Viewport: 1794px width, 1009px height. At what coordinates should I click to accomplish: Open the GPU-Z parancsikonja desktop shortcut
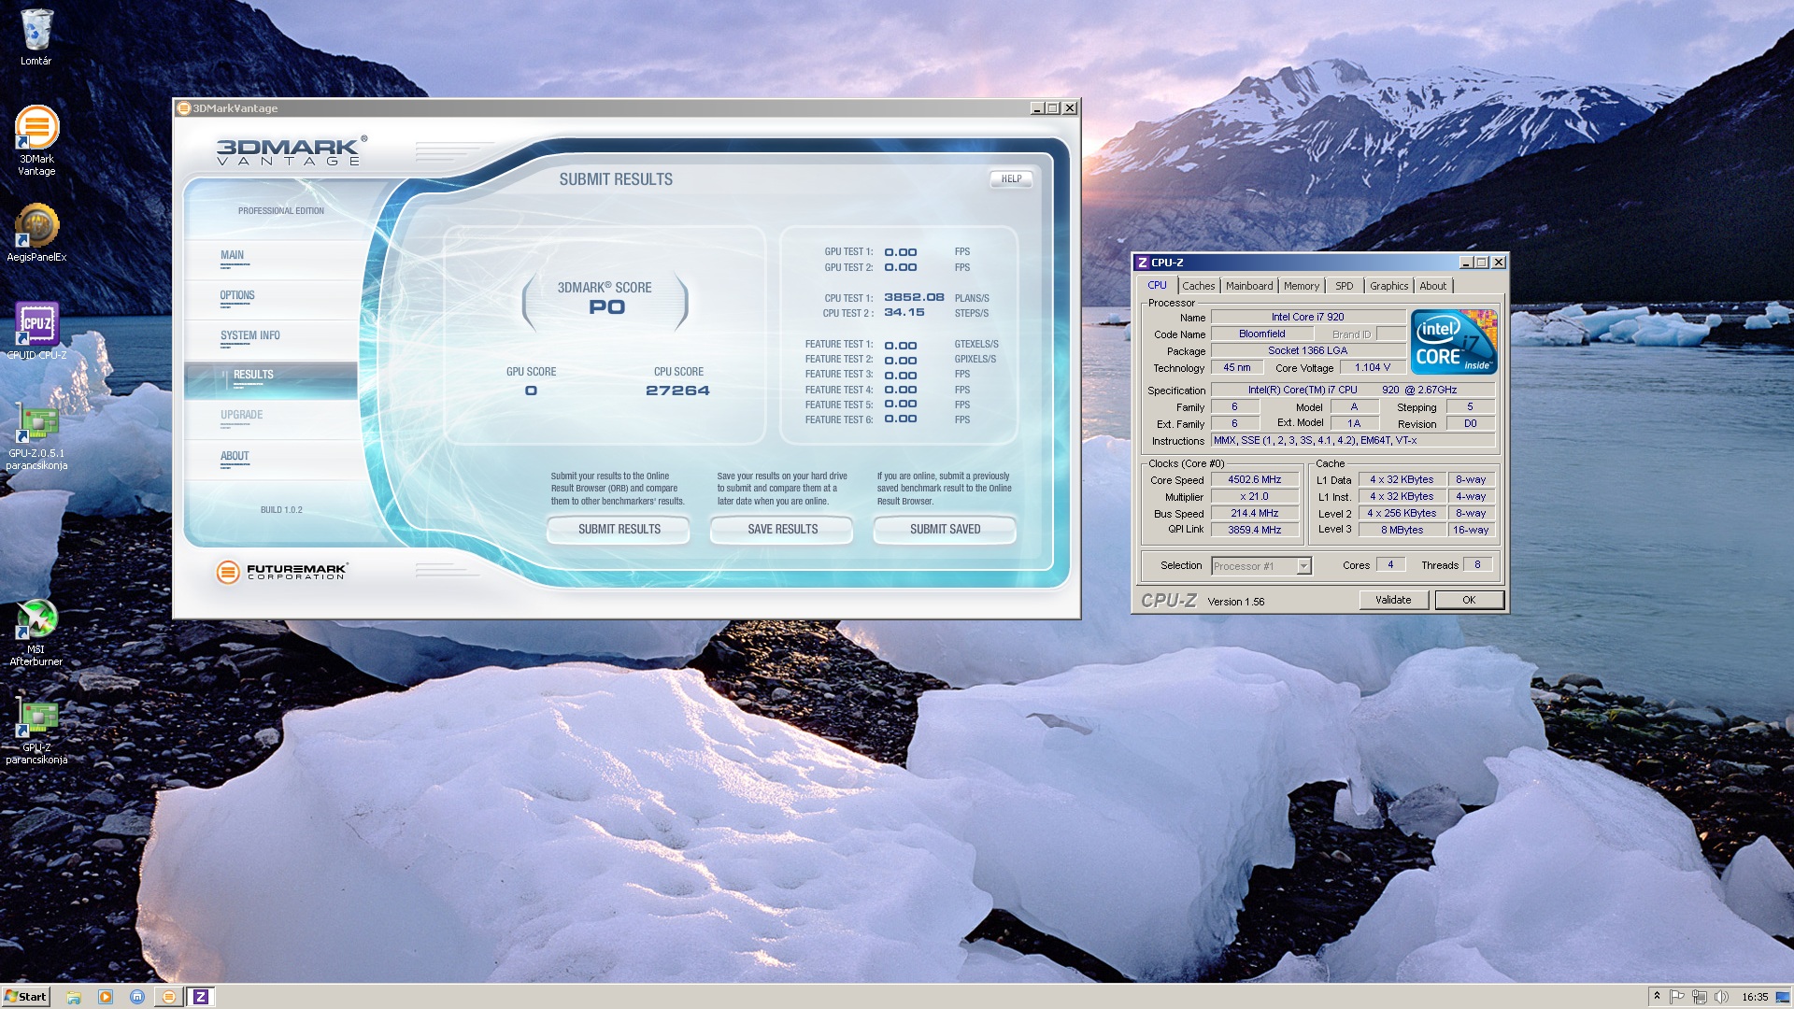[36, 732]
